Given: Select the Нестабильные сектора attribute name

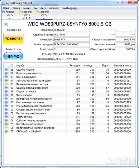Looking at the screenshot, I should coord(30,124).
